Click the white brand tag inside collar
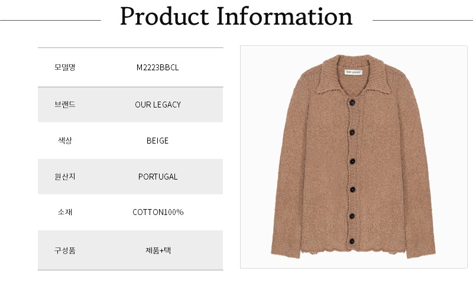 point(354,72)
